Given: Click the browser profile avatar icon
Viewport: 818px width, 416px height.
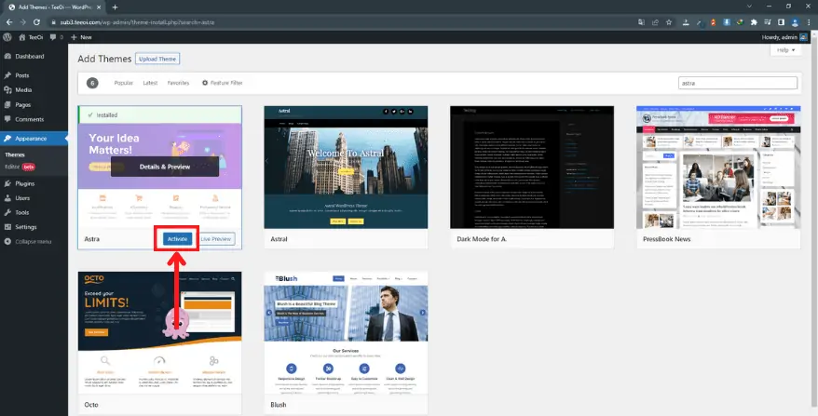Looking at the screenshot, I should 795,22.
